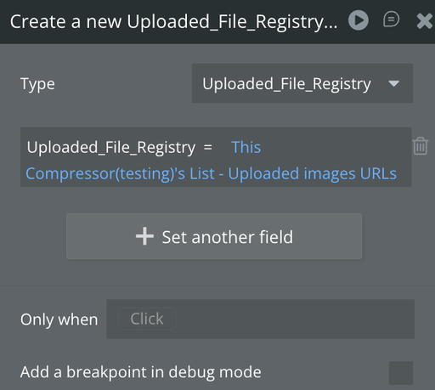Open the Type dropdown showing Uploaded_File_Registry
The width and height of the screenshot is (435, 390).
coord(302,83)
